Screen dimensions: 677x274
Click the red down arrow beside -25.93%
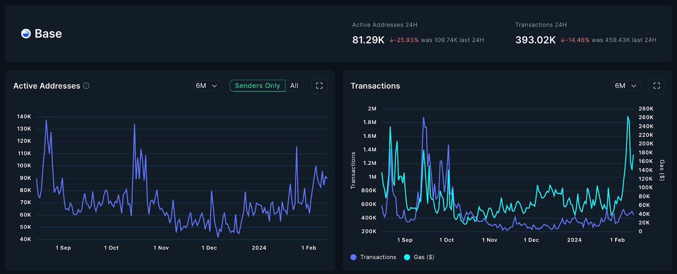click(x=391, y=40)
